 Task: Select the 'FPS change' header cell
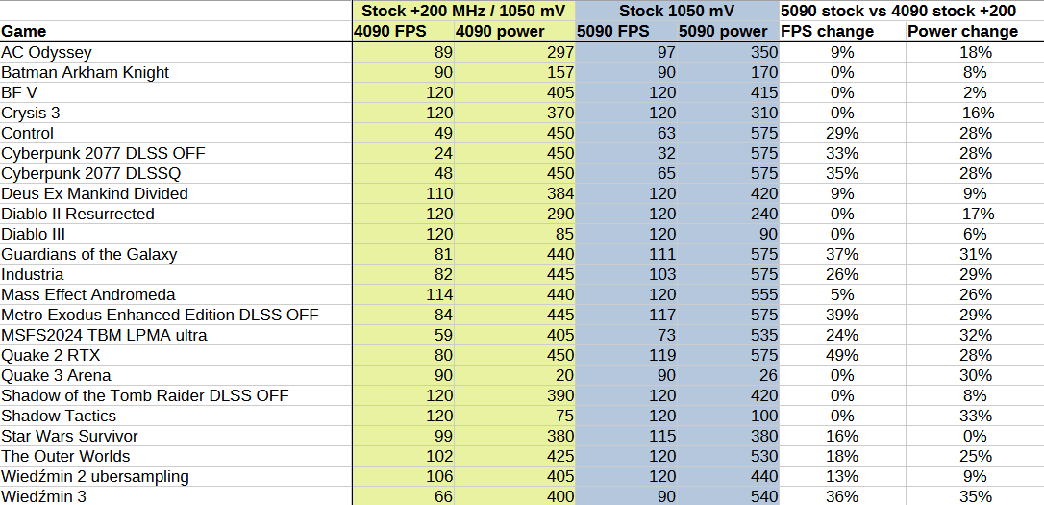(x=842, y=32)
